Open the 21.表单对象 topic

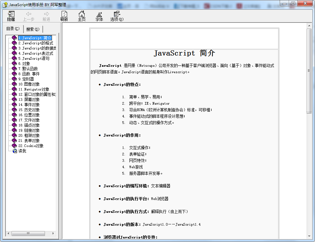29,141
